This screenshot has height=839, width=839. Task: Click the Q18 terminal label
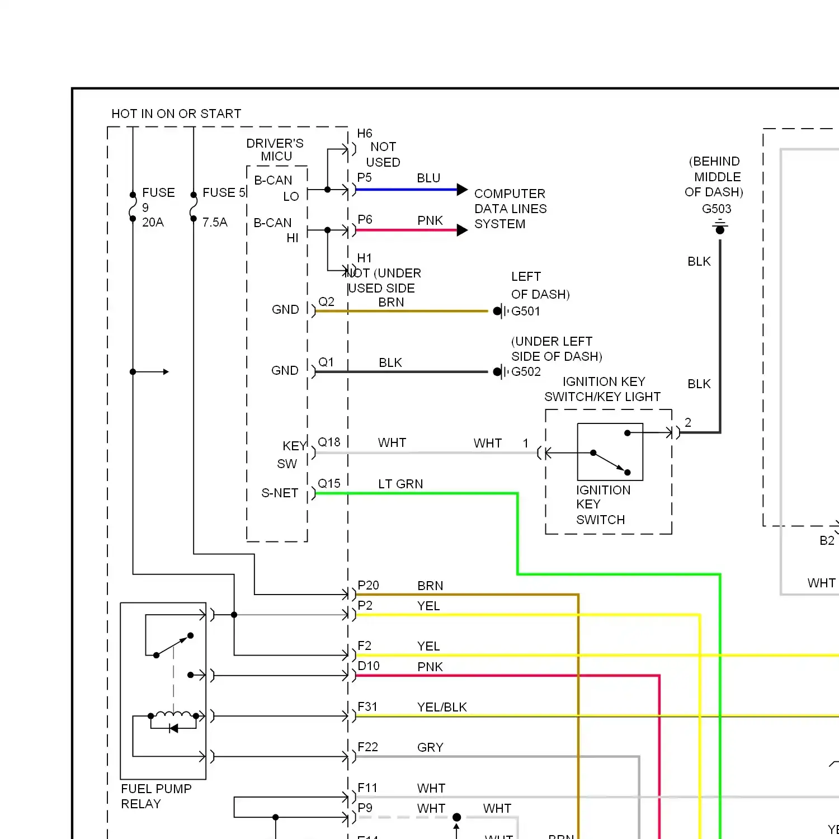pos(329,442)
